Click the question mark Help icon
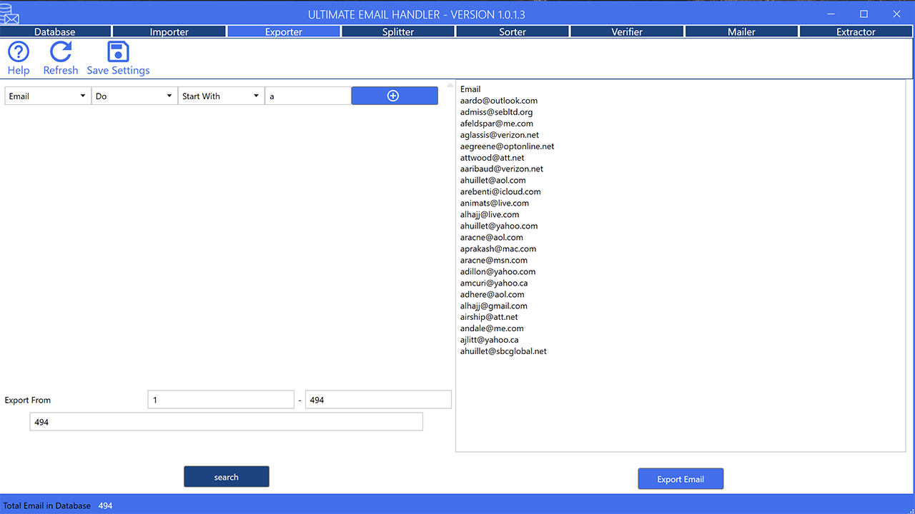915x514 pixels. 18,50
